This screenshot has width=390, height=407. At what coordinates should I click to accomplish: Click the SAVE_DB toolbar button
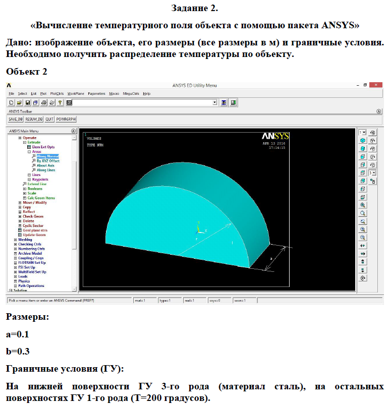pyautogui.click(x=16, y=120)
